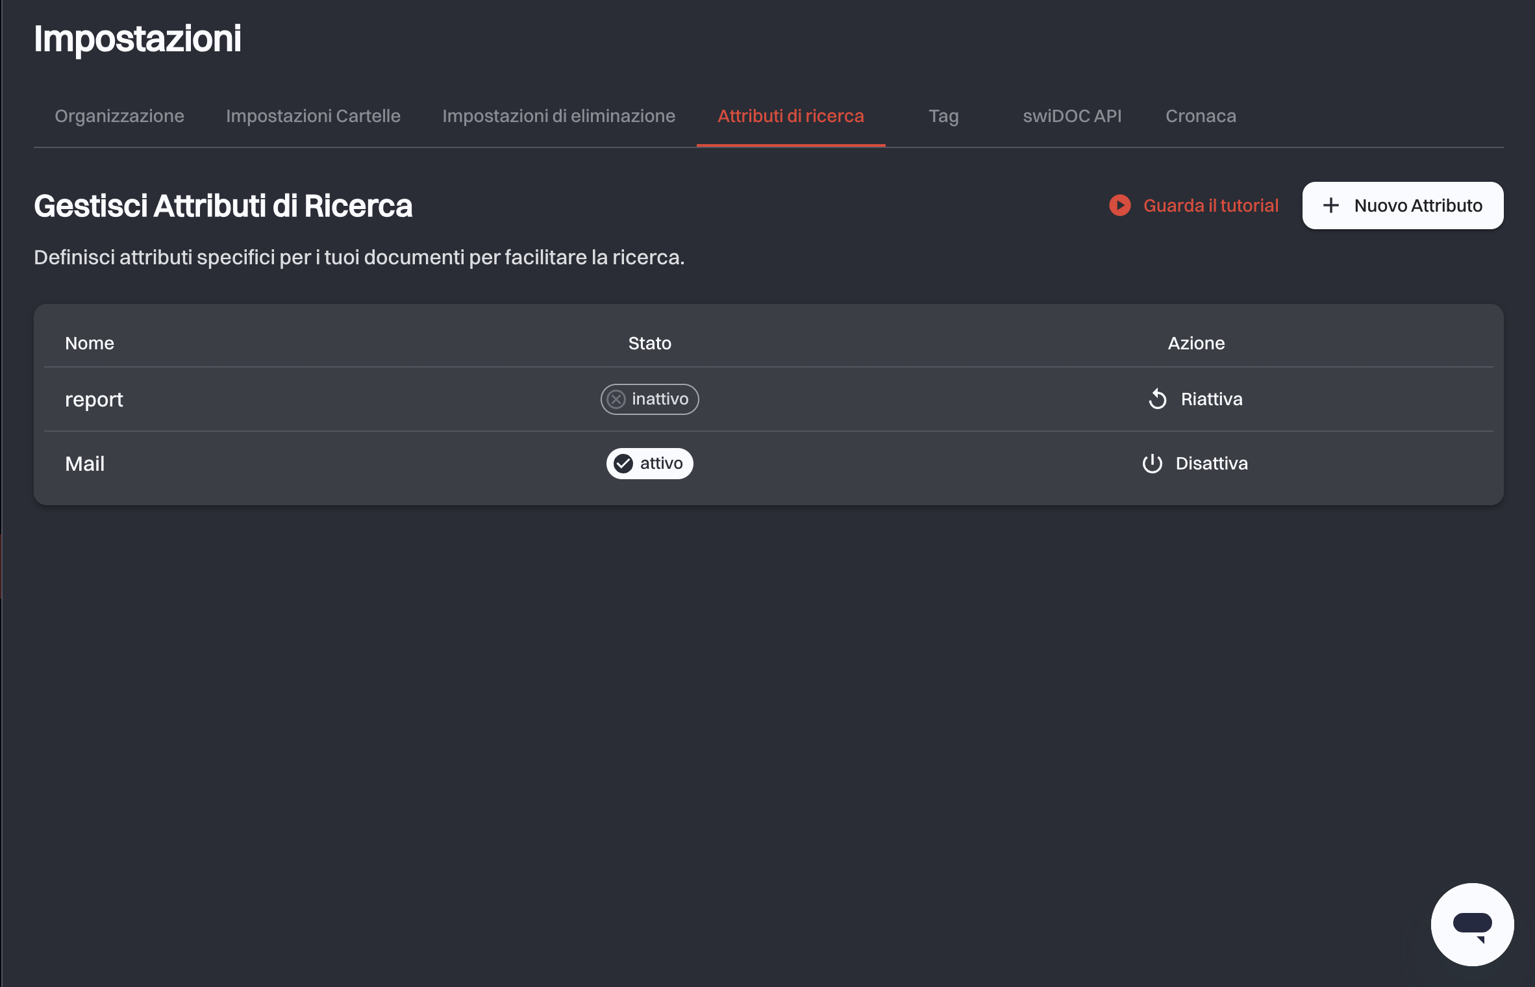This screenshot has width=1535, height=987.
Task: Click the Nuovo Attributo button
Action: pyautogui.click(x=1403, y=205)
